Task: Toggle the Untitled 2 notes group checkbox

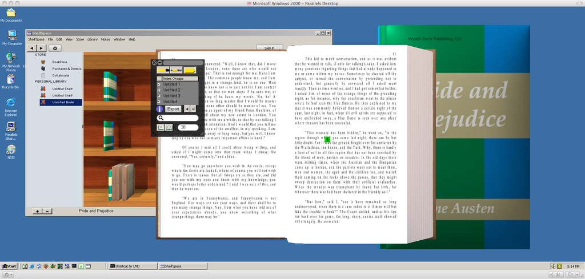Action: tap(159, 90)
